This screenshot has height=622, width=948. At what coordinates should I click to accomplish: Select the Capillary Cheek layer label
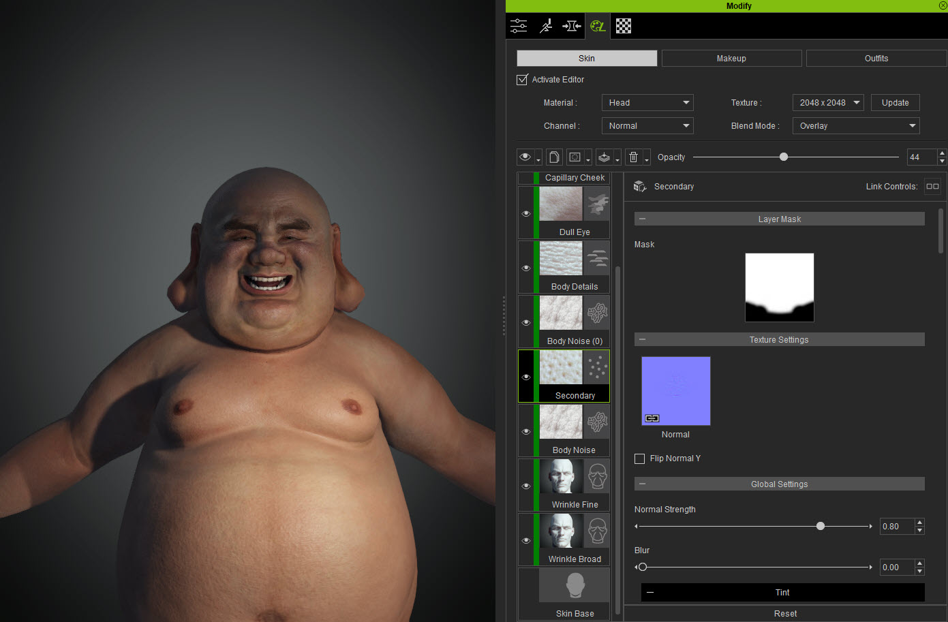pos(575,178)
